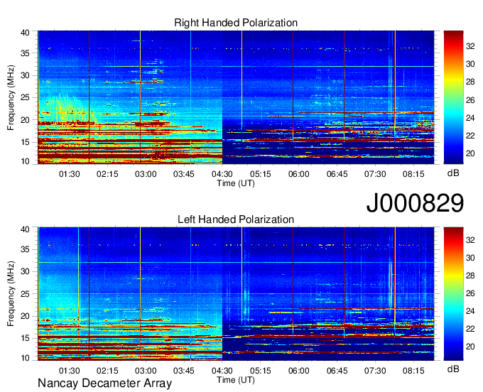Viewport: 483px width, 392px height.
Task: Click the 03:45 tick on Right Handed time axis
Action: click(x=184, y=174)
